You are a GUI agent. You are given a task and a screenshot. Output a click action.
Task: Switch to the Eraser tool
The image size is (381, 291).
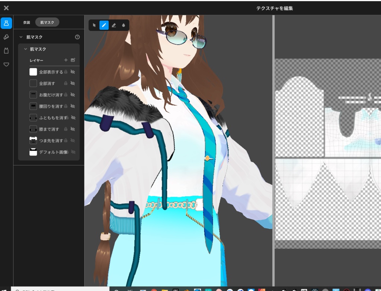113,25
